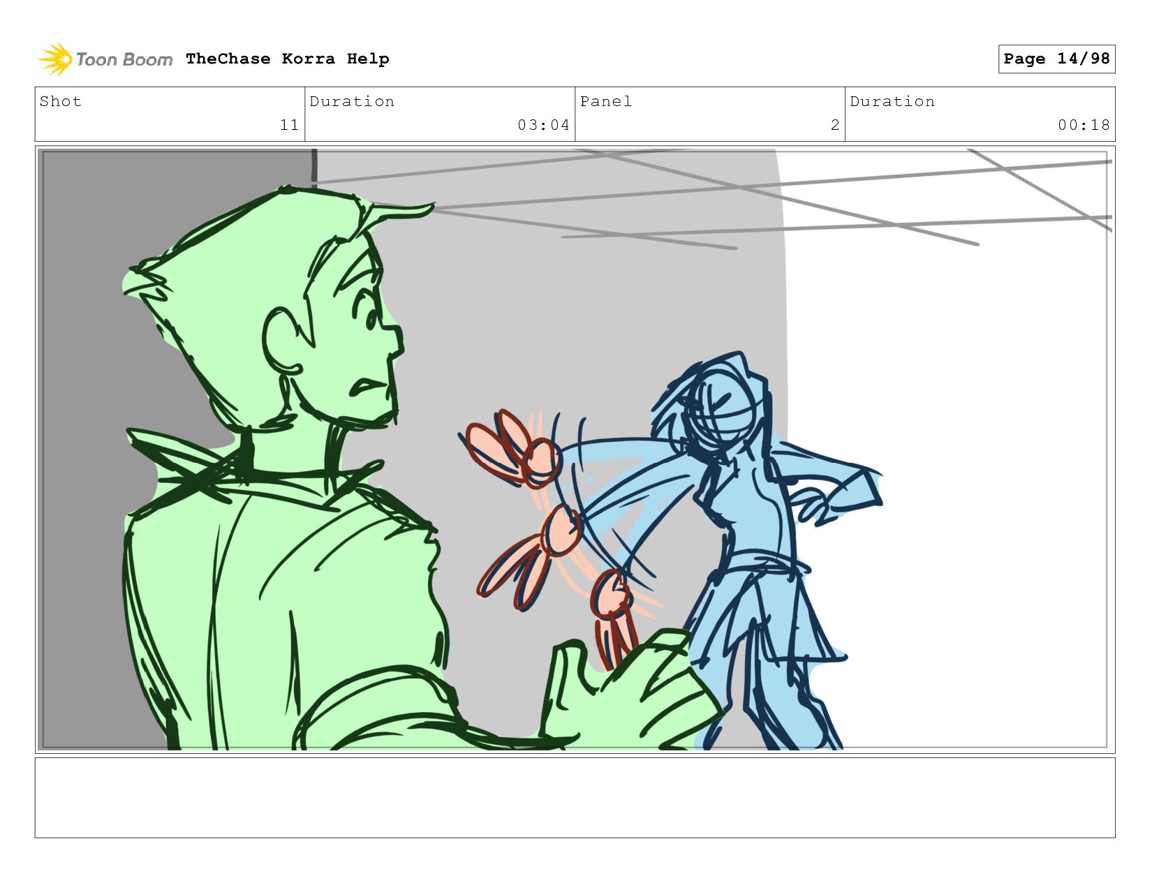Click the storyboard panel drawing

point(575,449)
